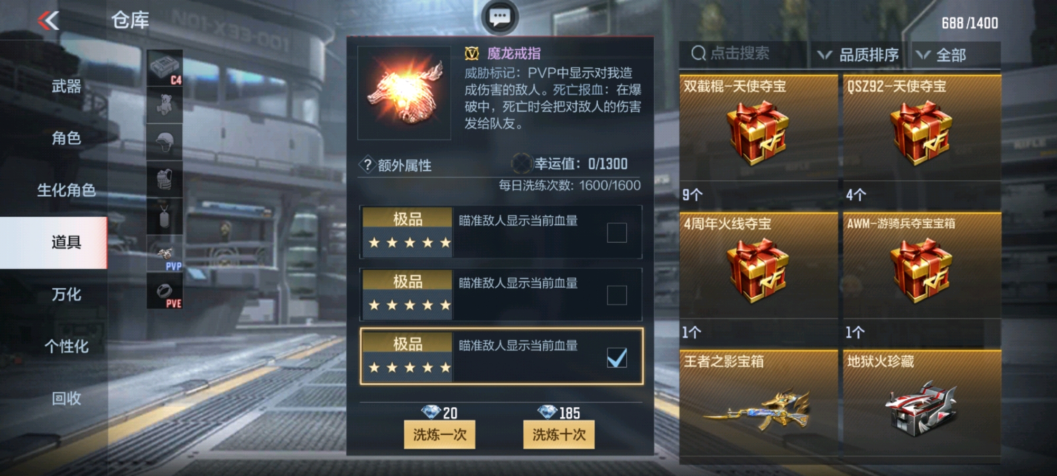The width and height of the screenshot is (1057, 476).
Task: Select the PVP ring category icon
Action: 165,254
